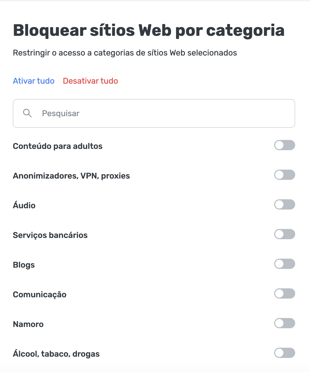Click the Desativar tudo link
Screen dimensions: 310x372
pos(90,81)
